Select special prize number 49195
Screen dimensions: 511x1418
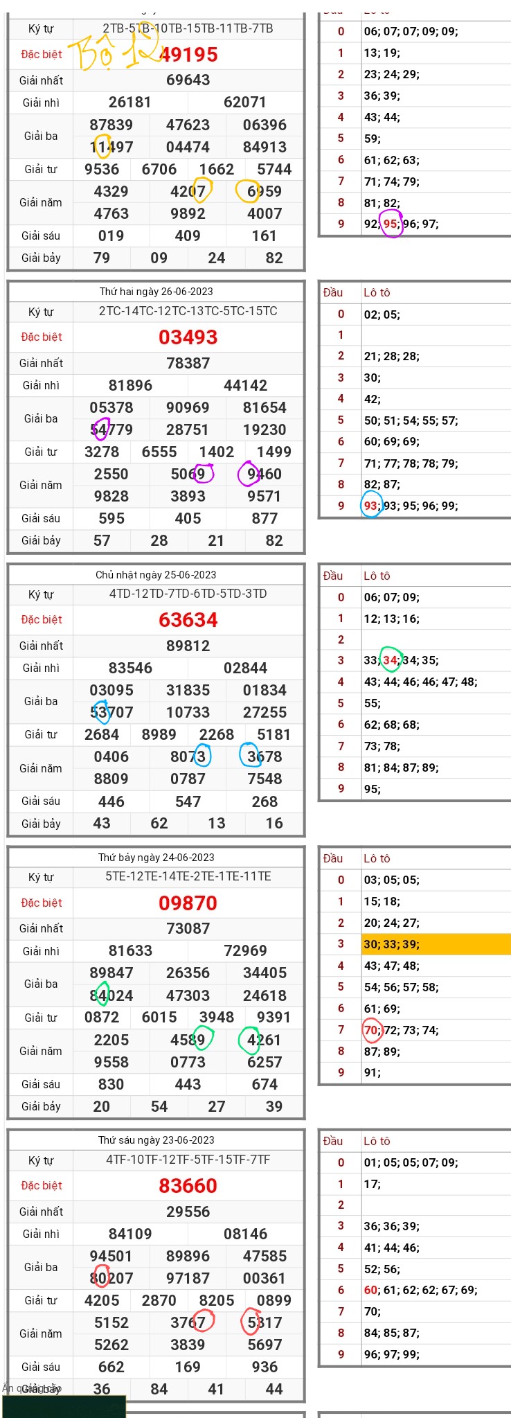coord(188,54)
